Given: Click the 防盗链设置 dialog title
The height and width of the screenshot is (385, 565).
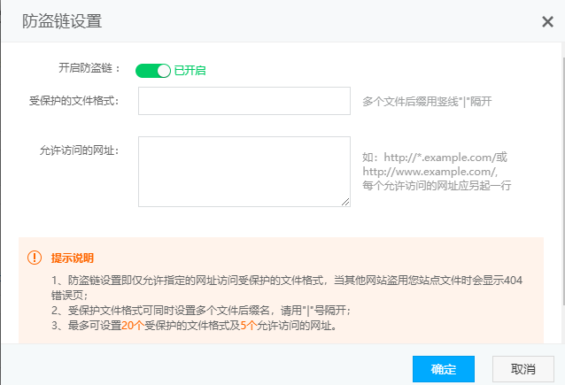Looking at the screenshot, I should coord(63,22).
